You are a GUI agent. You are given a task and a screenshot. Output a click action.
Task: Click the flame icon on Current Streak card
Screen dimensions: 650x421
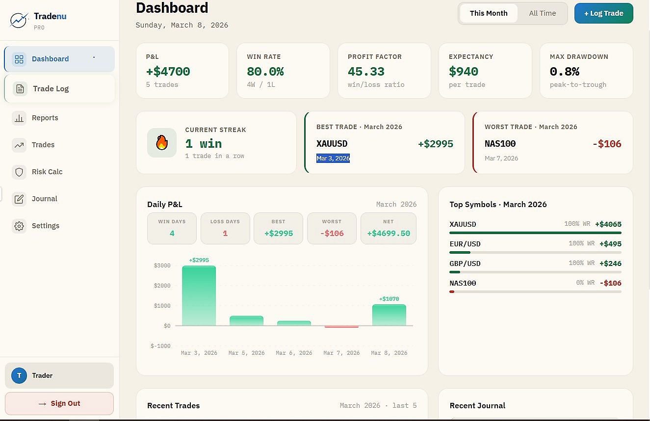tap(162, 143)
